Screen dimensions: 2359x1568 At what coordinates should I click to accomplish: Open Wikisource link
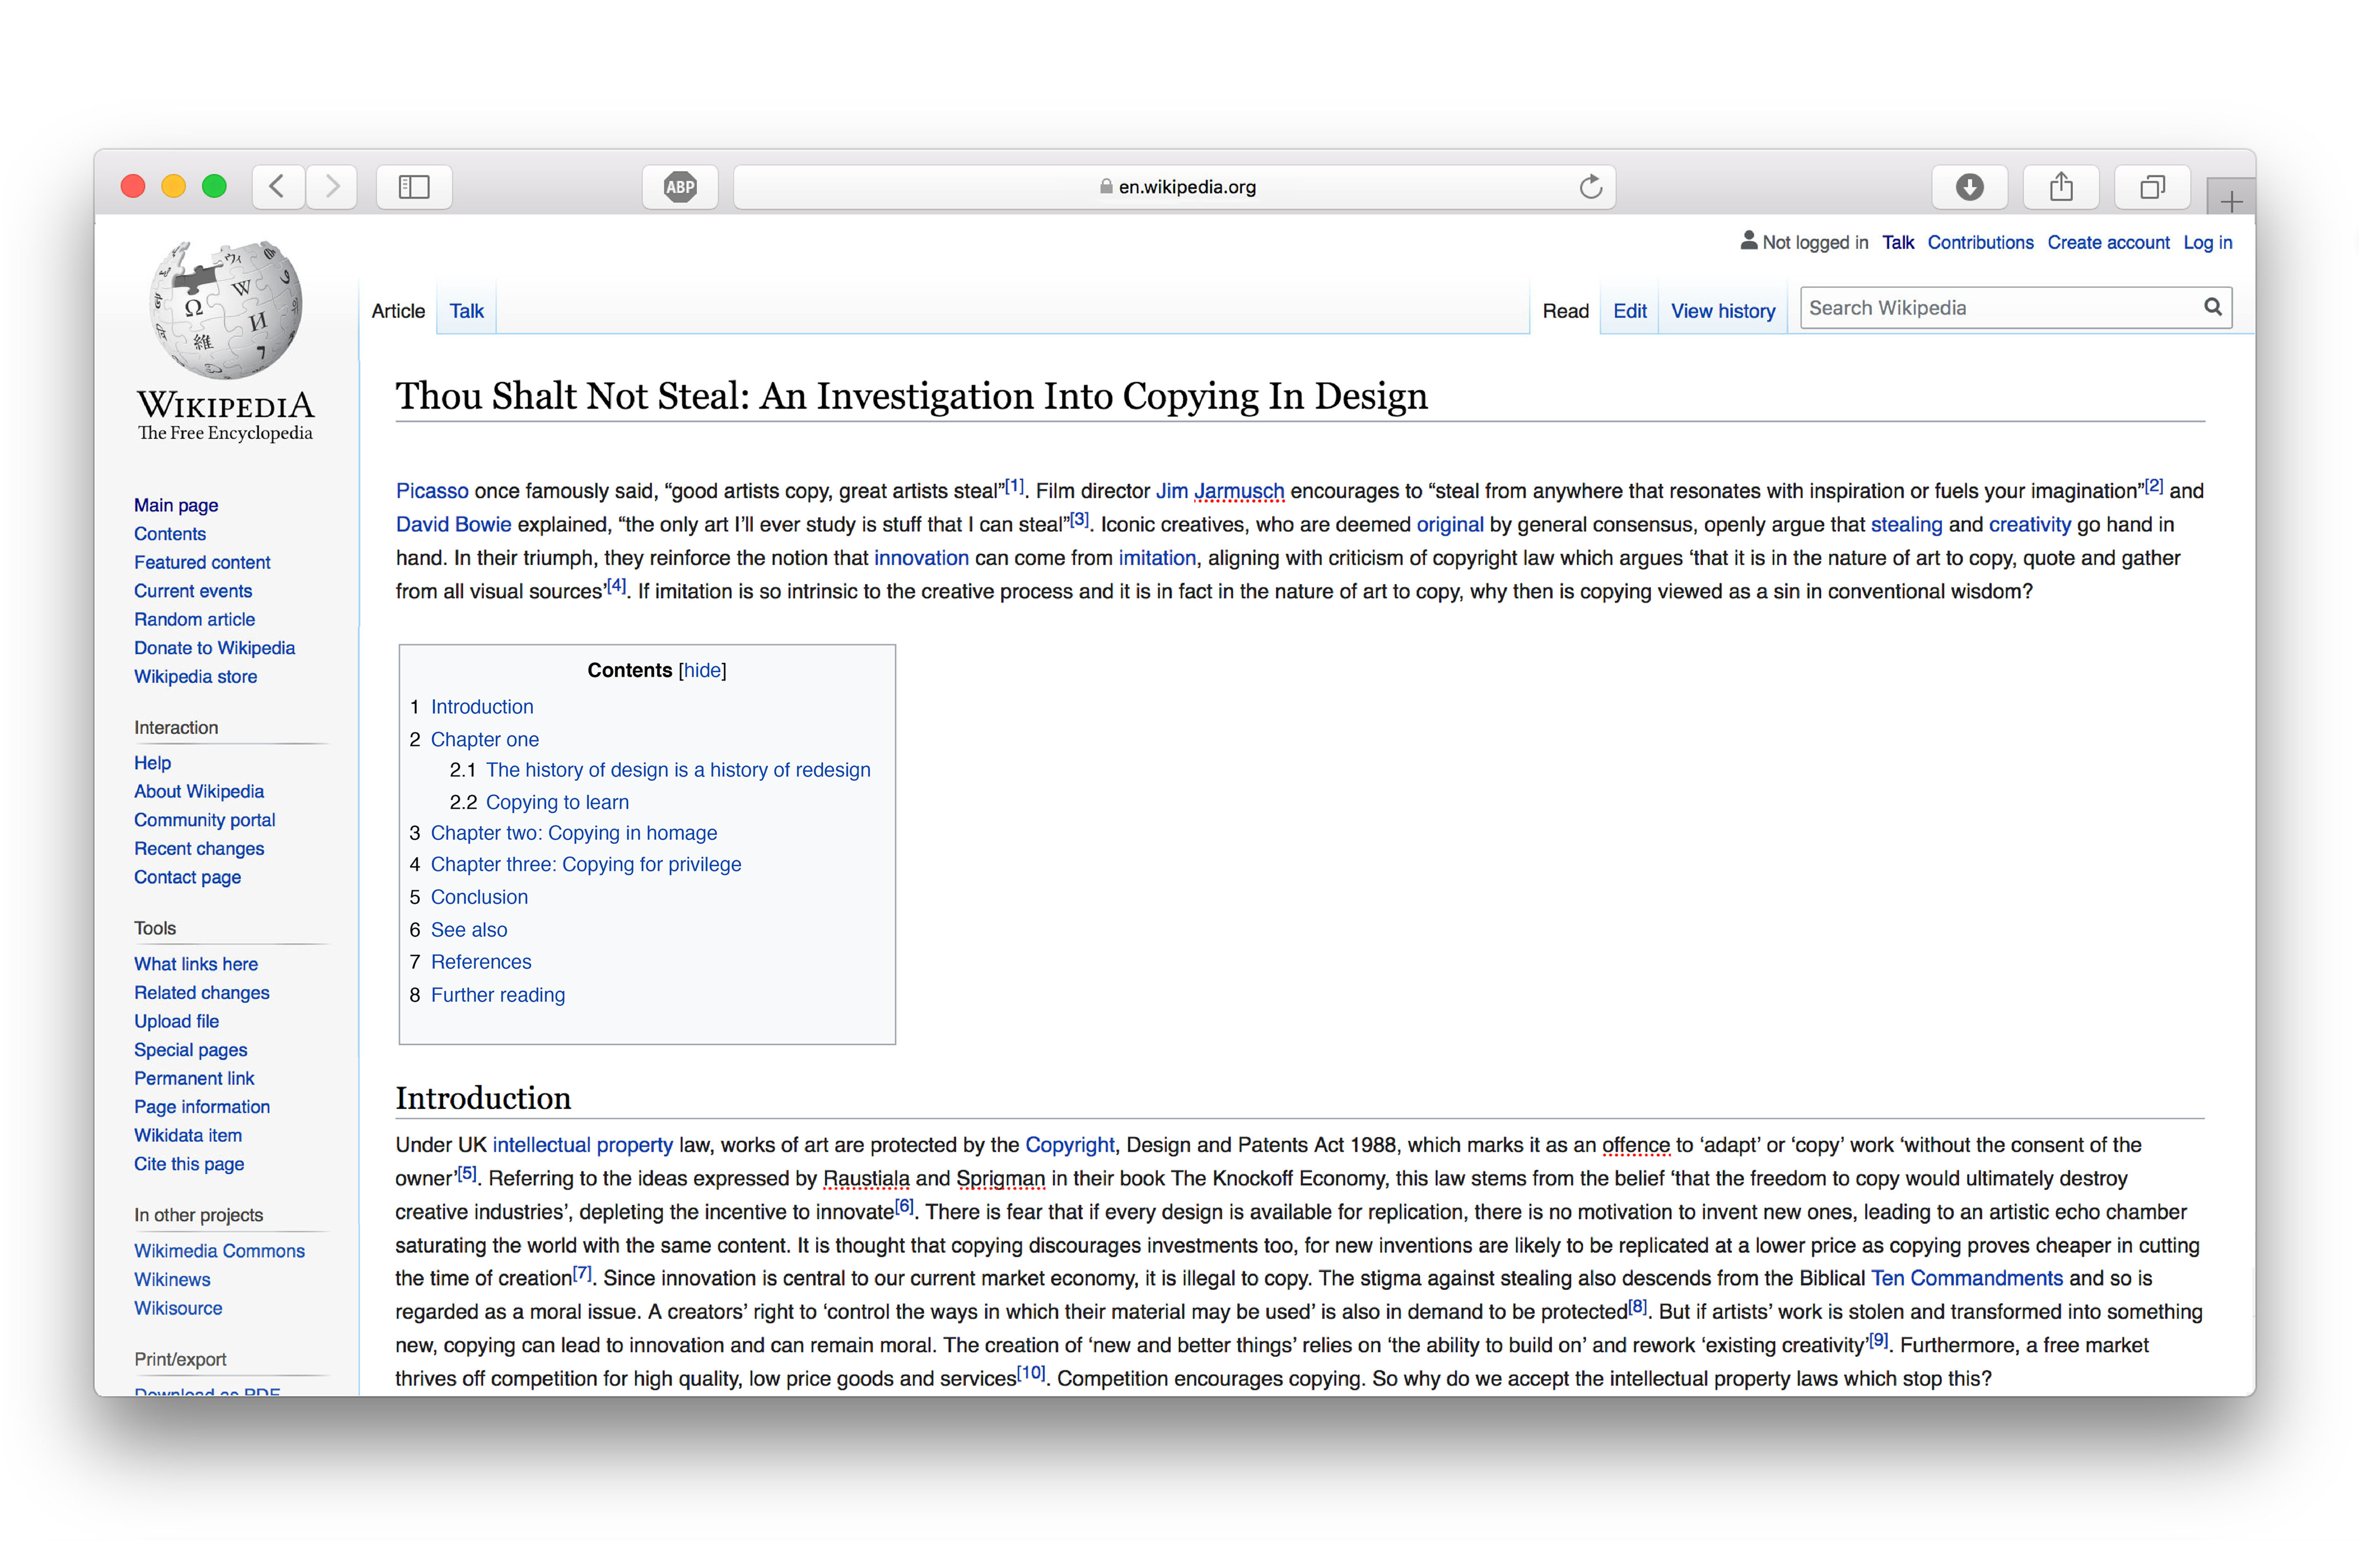click(178, 1308)
